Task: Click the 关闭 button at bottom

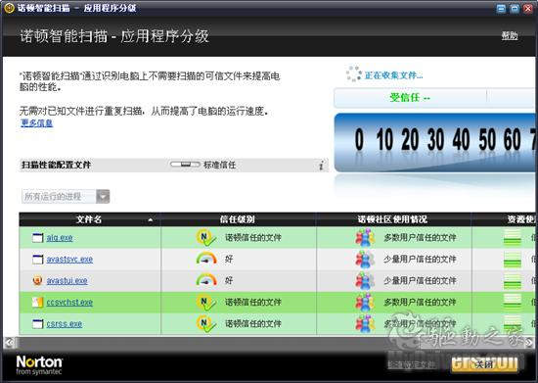Action: click(485, 364)
